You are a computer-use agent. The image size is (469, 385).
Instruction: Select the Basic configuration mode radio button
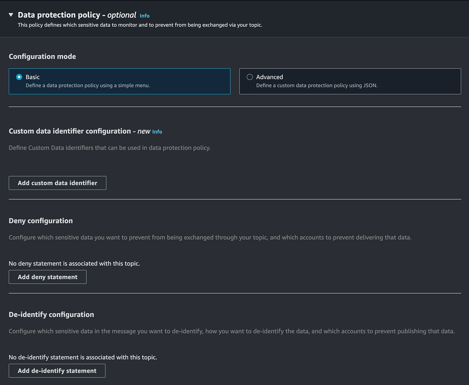19,77
